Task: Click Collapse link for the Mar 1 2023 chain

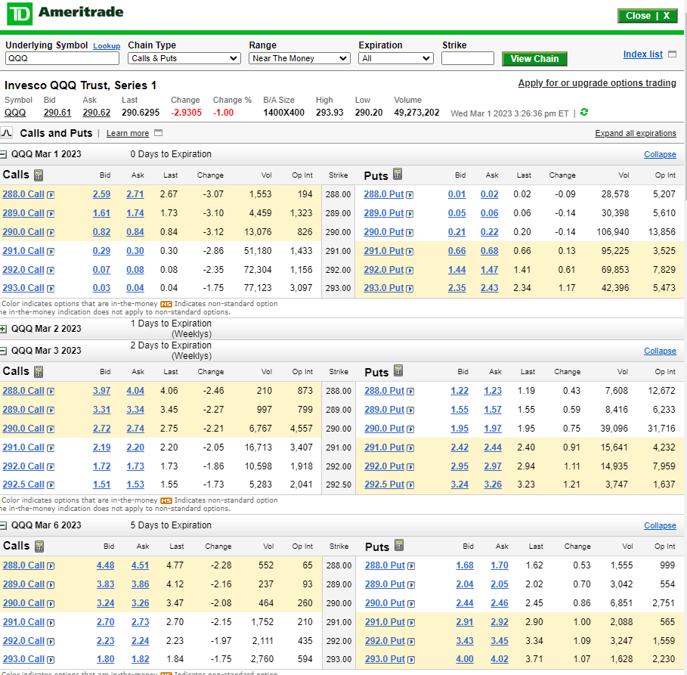Action: pyautogui.click(x=660, y=154)
